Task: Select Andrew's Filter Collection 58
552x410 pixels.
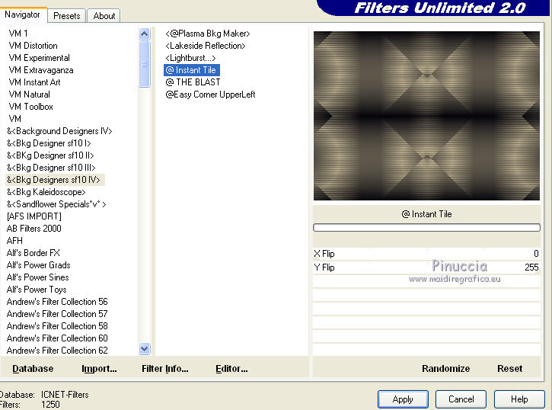Action: [57, 326]
